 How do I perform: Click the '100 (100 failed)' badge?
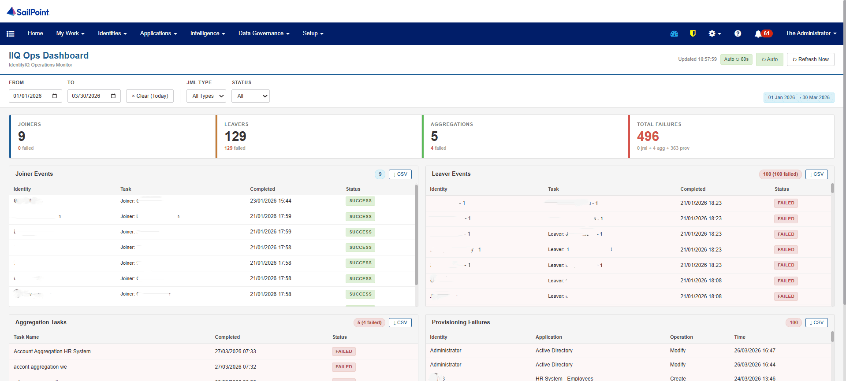(x=780, y=174)
